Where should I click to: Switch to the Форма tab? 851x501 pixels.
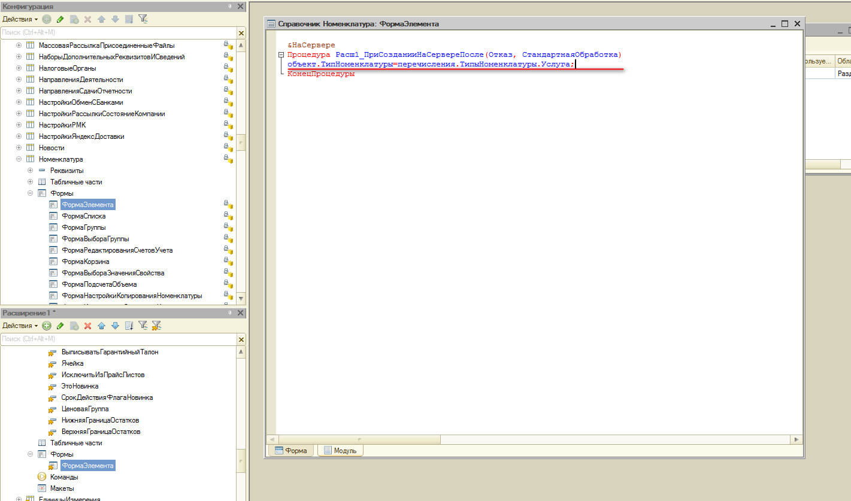291,451
